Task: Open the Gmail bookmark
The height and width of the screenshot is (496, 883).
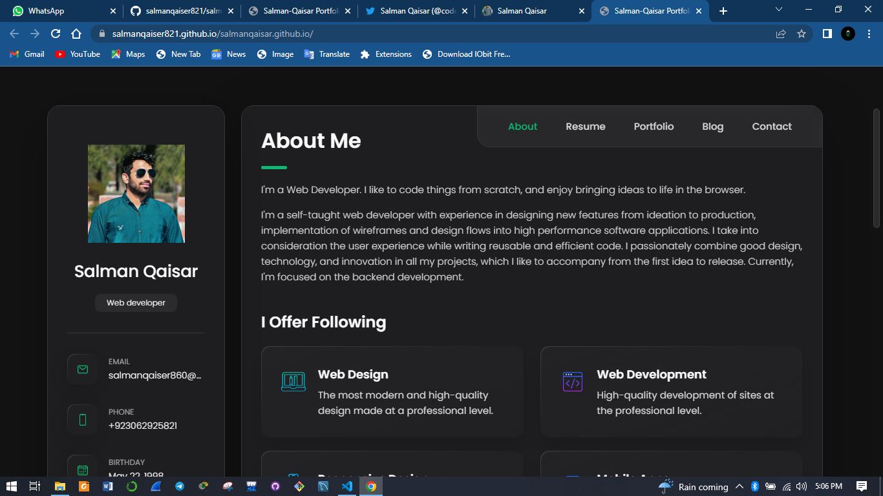Action: [x=27, y=54]
